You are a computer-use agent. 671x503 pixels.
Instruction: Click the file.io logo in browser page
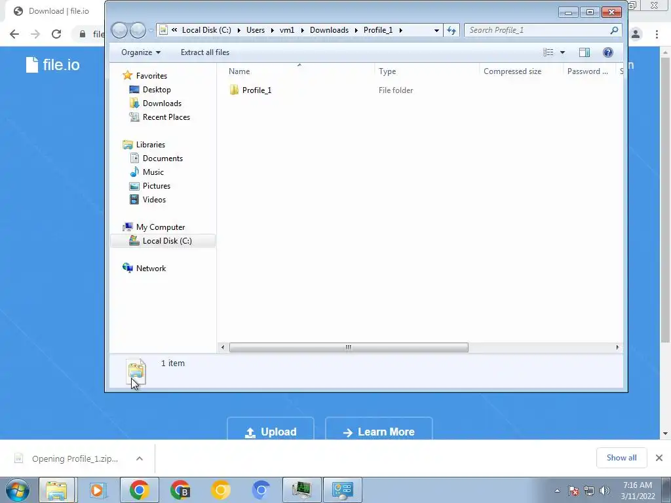click(x=52, y=65)
